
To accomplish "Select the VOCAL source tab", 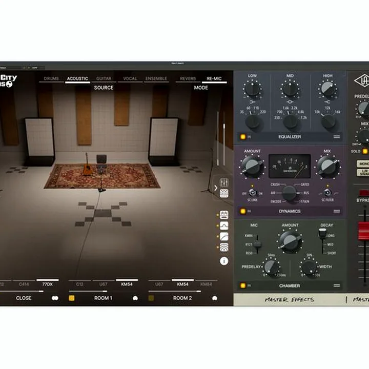I will click(x=130, y=78).
